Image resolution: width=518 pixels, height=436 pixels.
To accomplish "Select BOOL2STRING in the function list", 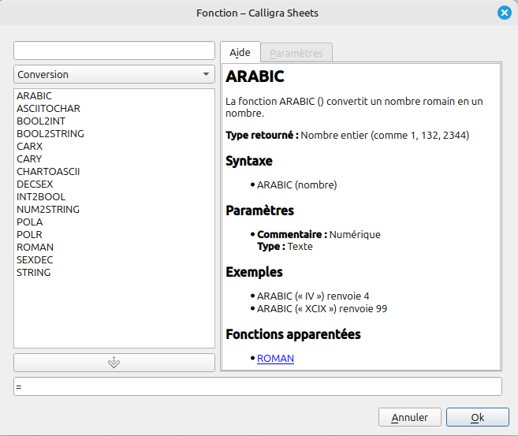I will click(x=114, y=133).
